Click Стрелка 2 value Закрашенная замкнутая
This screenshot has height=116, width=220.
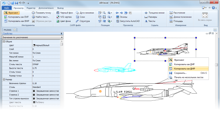46,95
